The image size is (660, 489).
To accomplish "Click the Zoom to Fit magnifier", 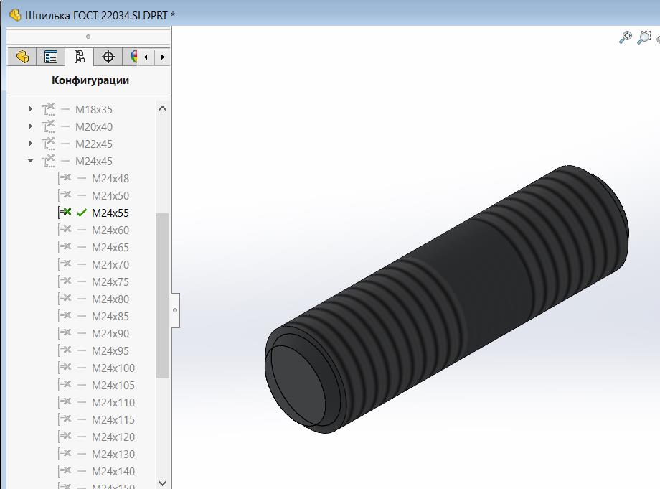I will pos(625,38).
